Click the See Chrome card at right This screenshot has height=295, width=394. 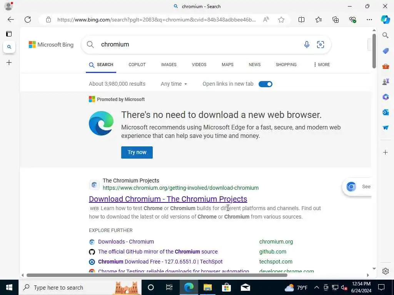[357, 187]
